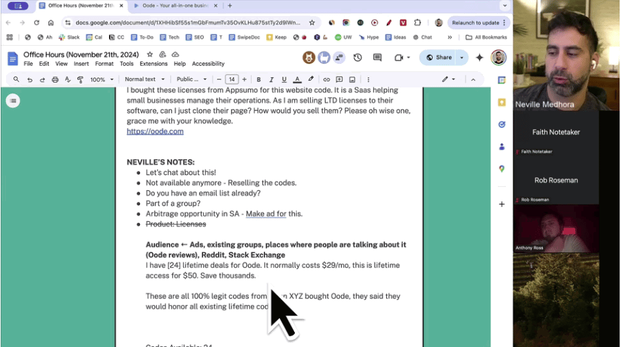Viewport: 621px width, 347px height.
Task: Click the search menus magnifier icon
Action: tap(16, 79)
